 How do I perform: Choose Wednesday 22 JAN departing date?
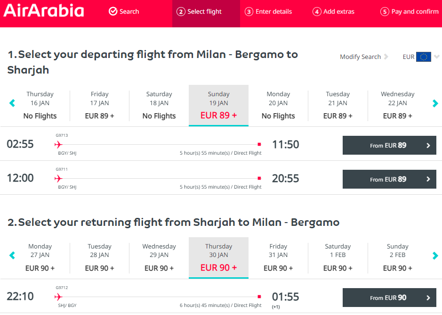click(397, 105)
